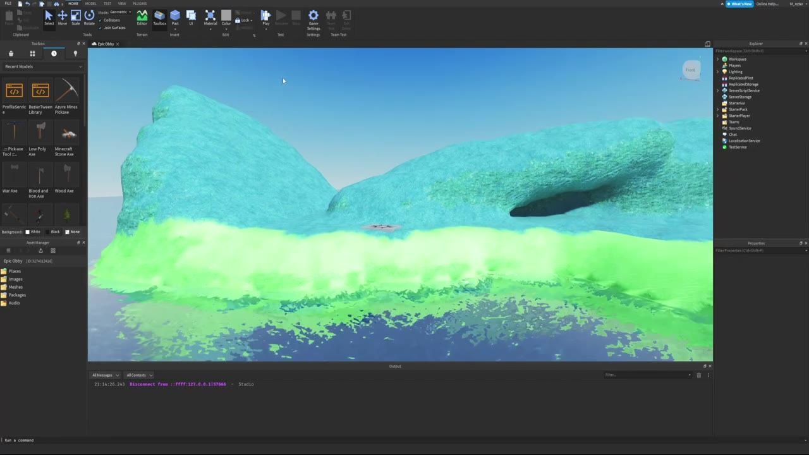
Task: Click the Asset Manager hamburger menu icon
Action: 8,250
